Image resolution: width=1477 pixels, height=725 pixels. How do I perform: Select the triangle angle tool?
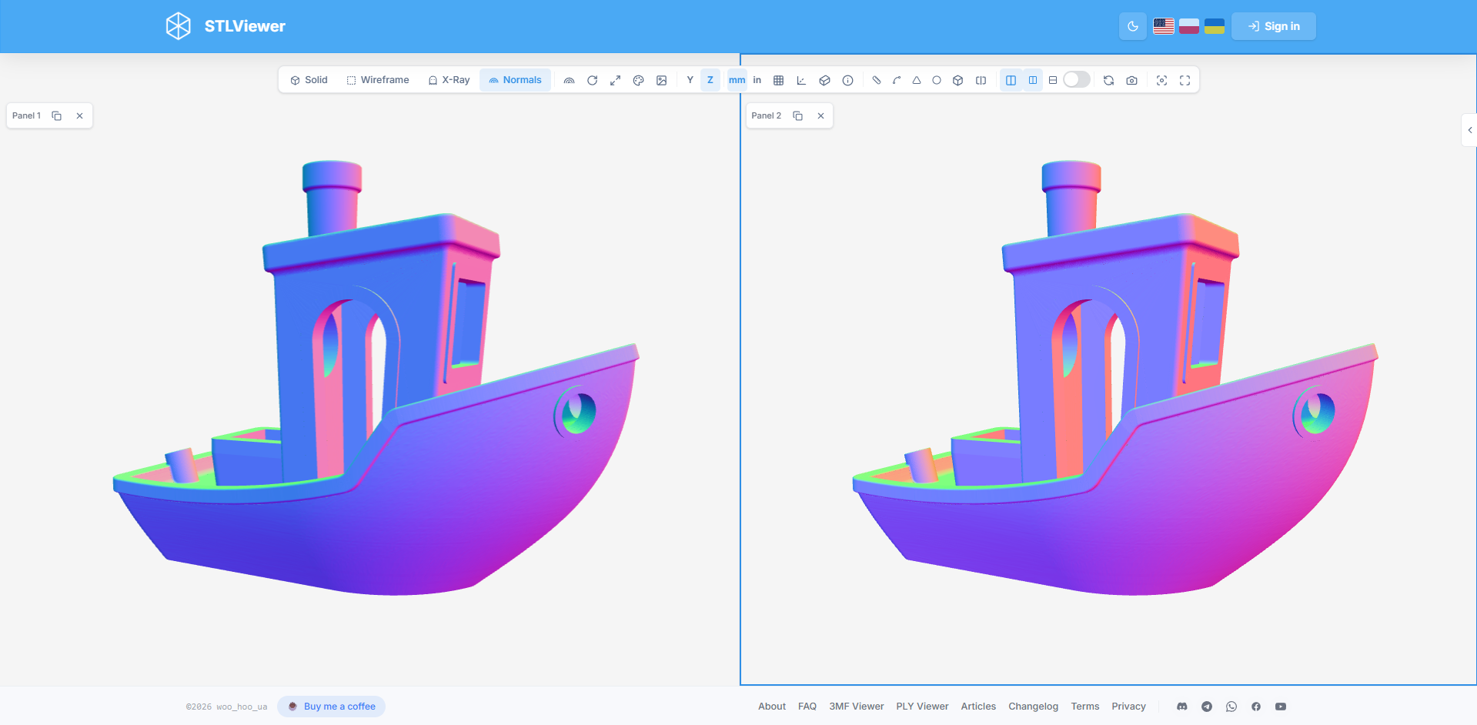[917, 80]
